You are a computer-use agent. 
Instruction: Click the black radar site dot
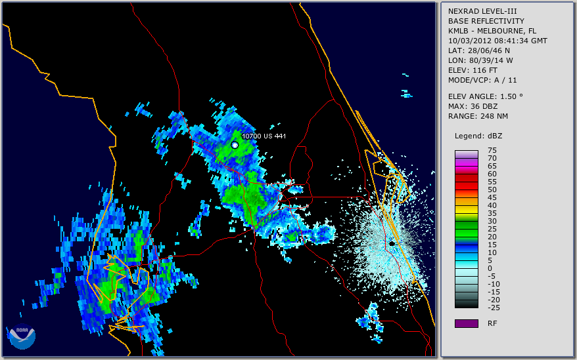pyautogui.click(x=392, y=243)
